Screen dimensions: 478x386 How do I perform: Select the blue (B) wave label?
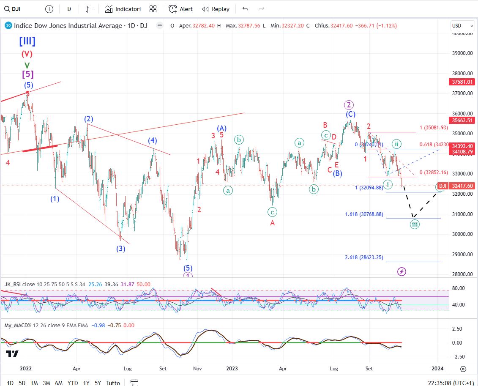(x=337, y=173)
